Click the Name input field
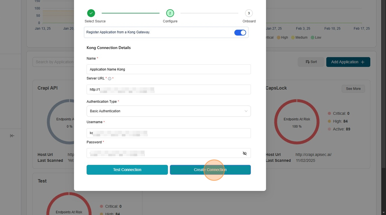Screen dimensions: 386x215 [x=168, y=69]
